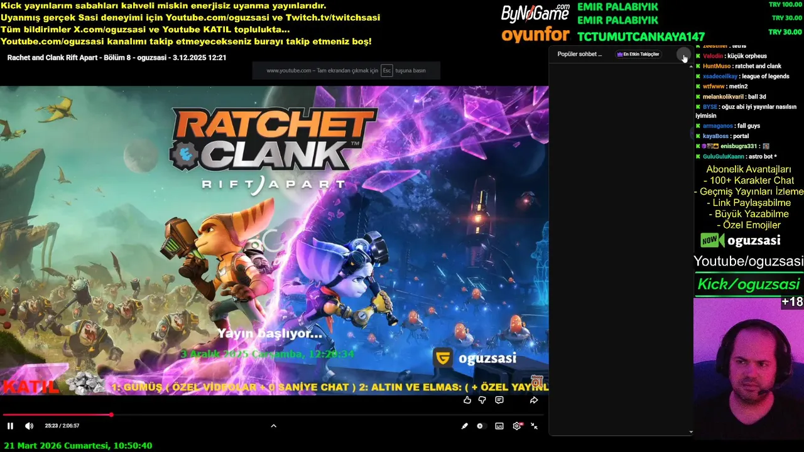Click the Youtube/oguzsasi text banner
The image size is (804, 452).
tap(749, 261)
